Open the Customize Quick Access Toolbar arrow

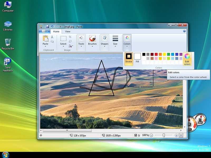click(60, 27)
